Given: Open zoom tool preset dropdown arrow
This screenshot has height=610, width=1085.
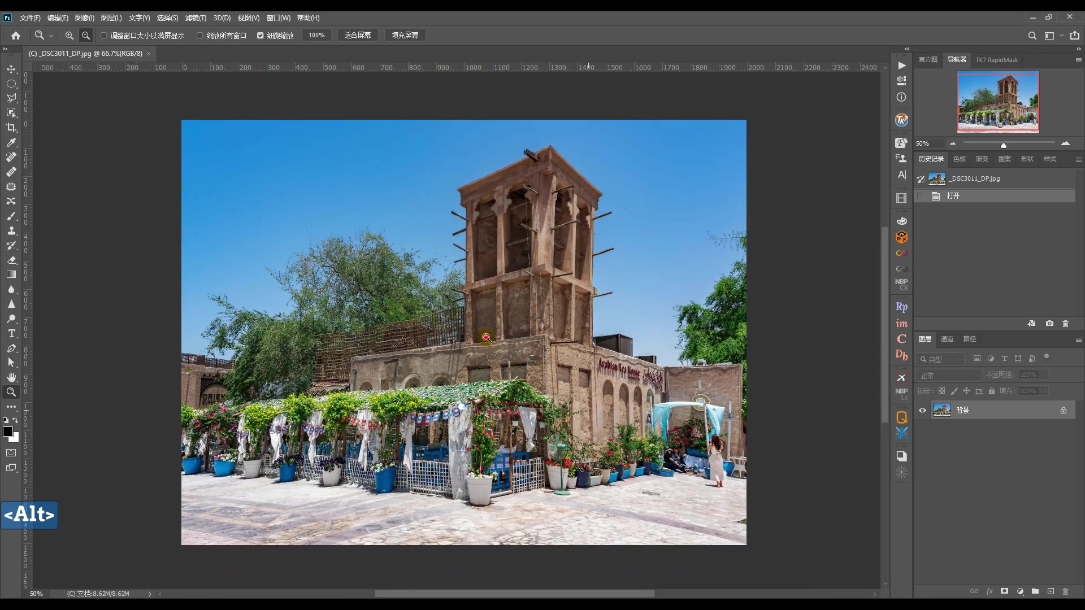Looking at the screenshot, I should point(51,36).
